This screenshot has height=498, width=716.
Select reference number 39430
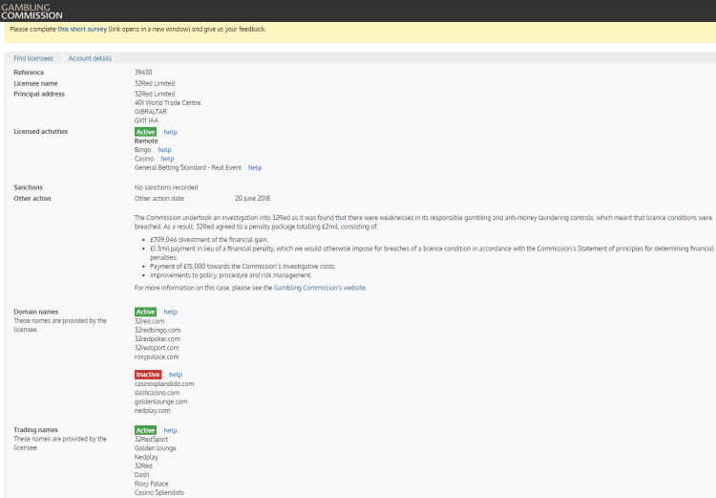point(143,73)
